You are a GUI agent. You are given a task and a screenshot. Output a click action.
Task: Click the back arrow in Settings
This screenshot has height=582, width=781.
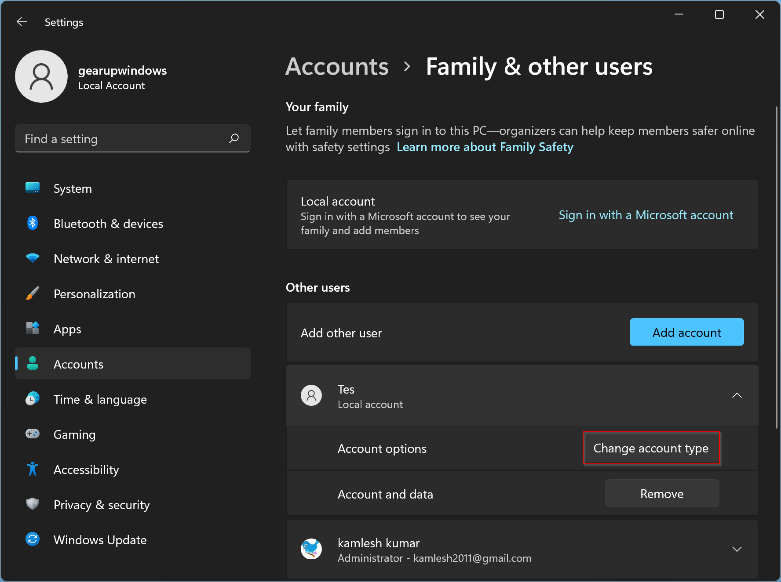[x=22, y=22]
